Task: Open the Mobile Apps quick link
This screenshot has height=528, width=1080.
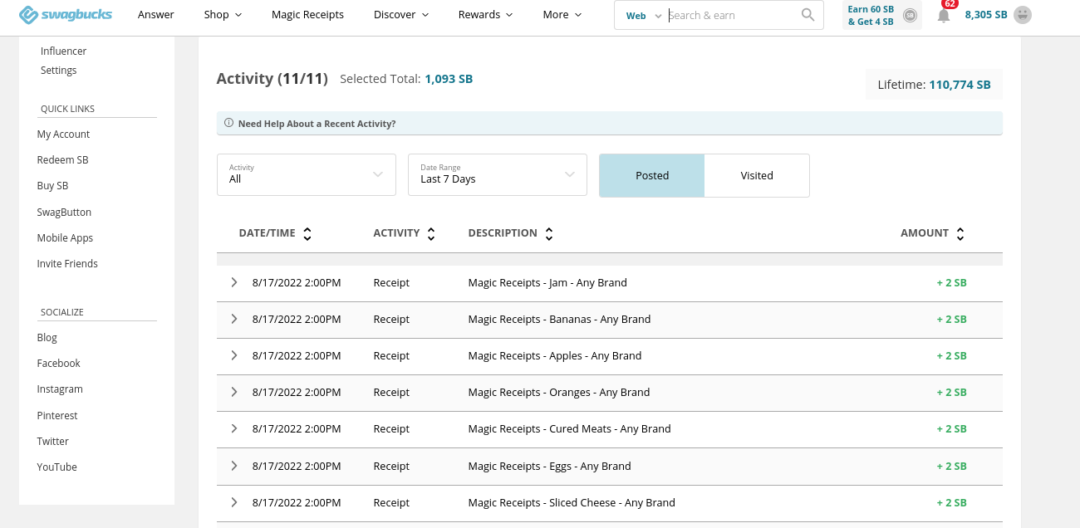Action: 65,237
